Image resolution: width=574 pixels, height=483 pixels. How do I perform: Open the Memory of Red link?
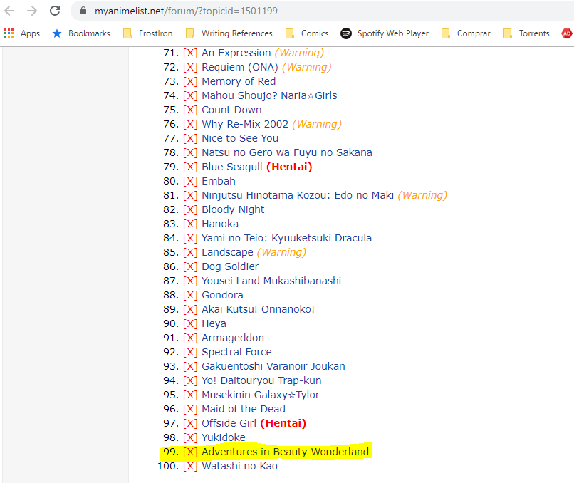239,81
